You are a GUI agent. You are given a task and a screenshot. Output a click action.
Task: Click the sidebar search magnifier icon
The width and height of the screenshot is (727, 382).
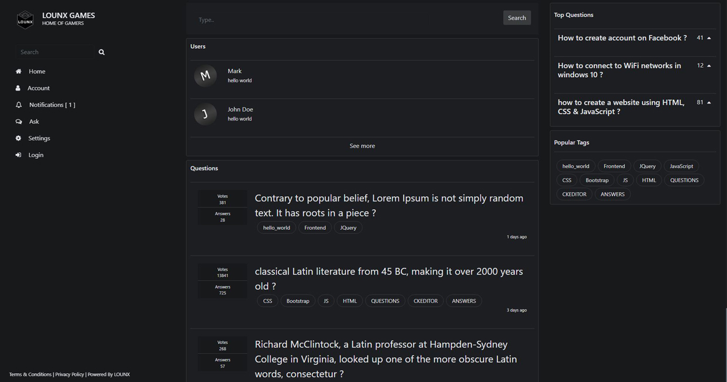coord(102,52)
